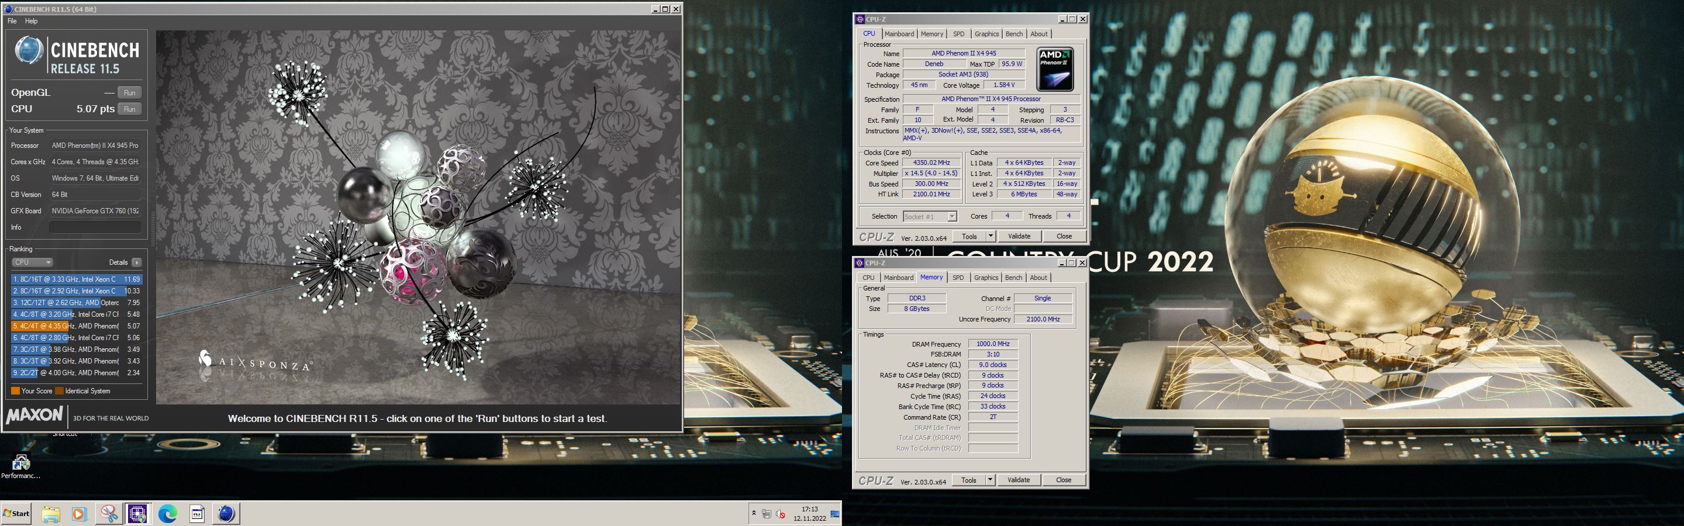Open Cinebench File menu
Screen dimensions: 1684x526
click(12, 21)
